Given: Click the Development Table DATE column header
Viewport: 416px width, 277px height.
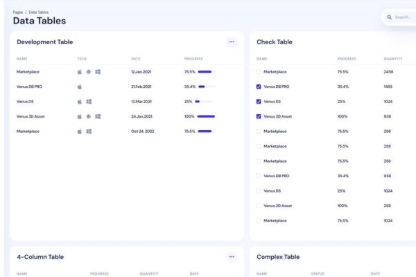Looking at the screenshot, I should pyautogui.click(x=135, y=59).
